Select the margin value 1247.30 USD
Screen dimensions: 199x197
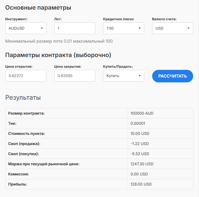[142, 164]
